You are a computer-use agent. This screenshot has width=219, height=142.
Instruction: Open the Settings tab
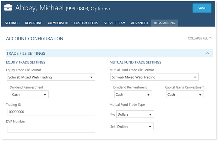pos(12,23)
